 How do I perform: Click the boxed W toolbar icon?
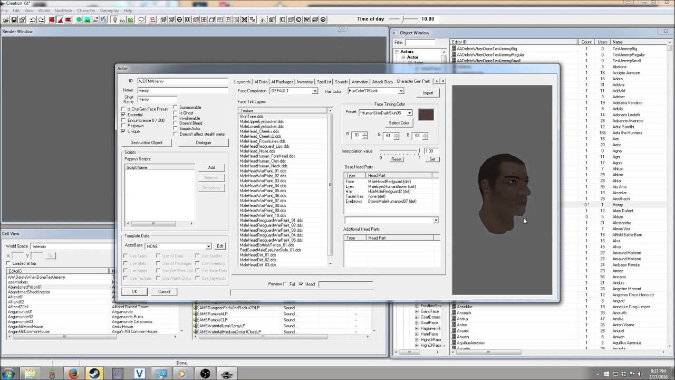coord(306,20)
